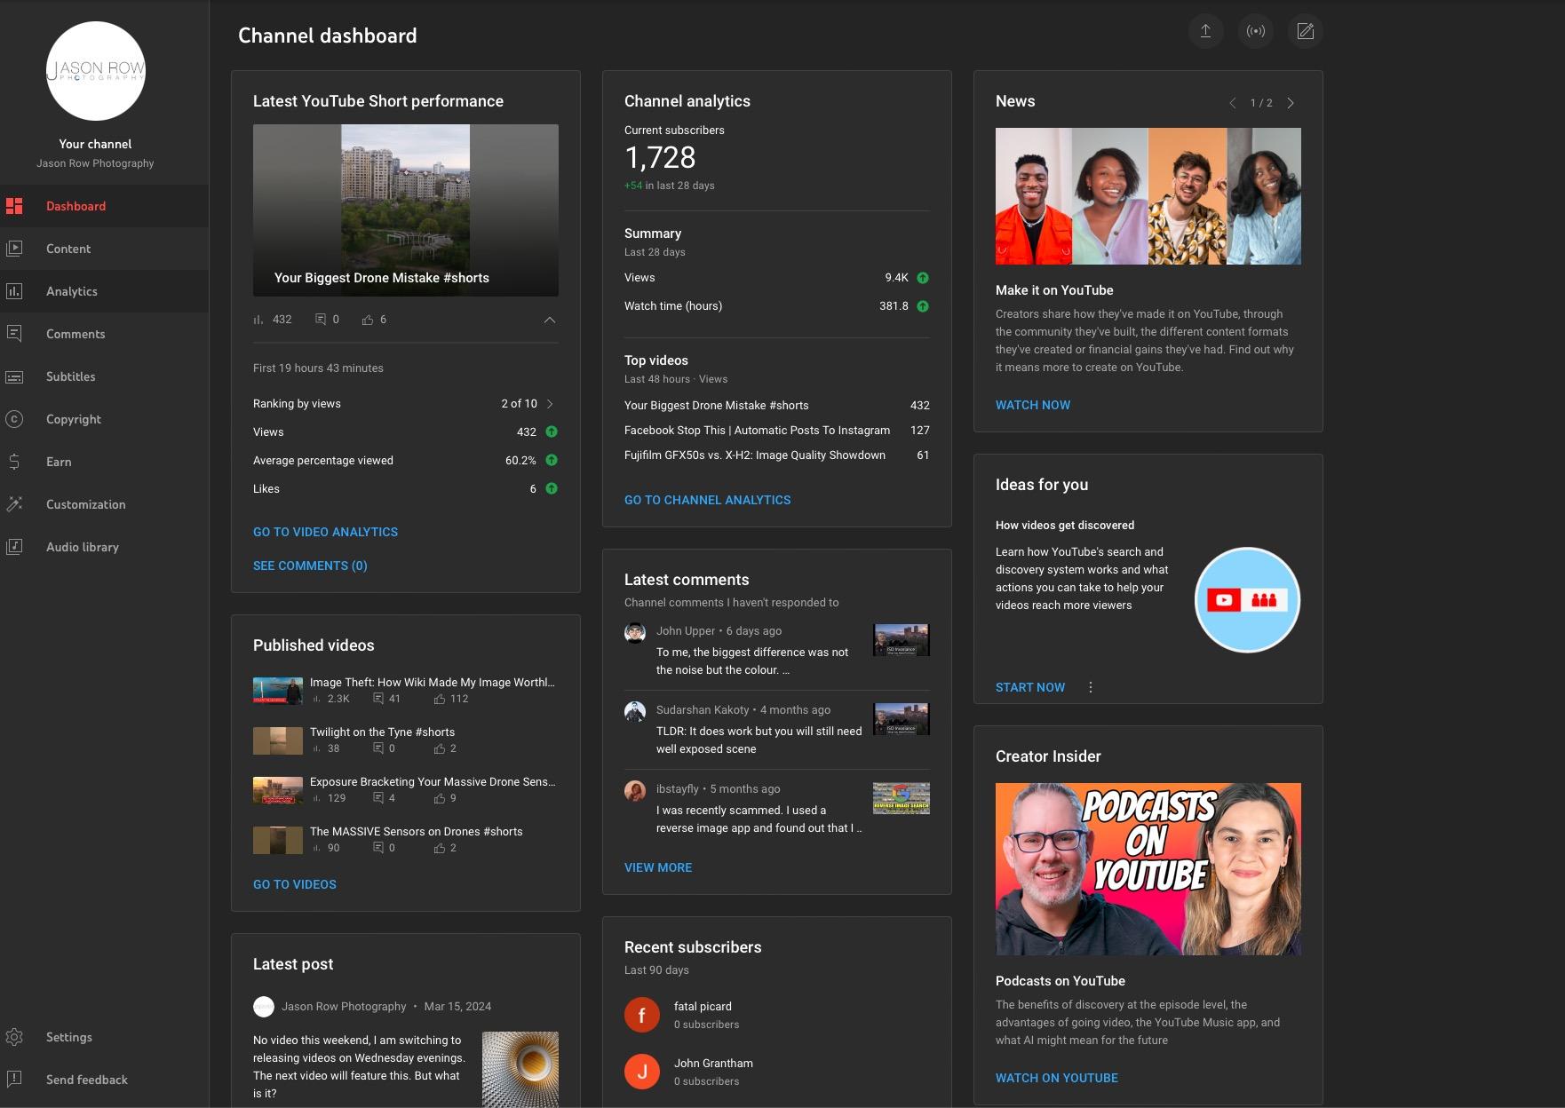1565x1108 pixels.
Task: Open the Exposure Bracketing video thumbnail
Action: pyautogui.click(x=278, y=790)
